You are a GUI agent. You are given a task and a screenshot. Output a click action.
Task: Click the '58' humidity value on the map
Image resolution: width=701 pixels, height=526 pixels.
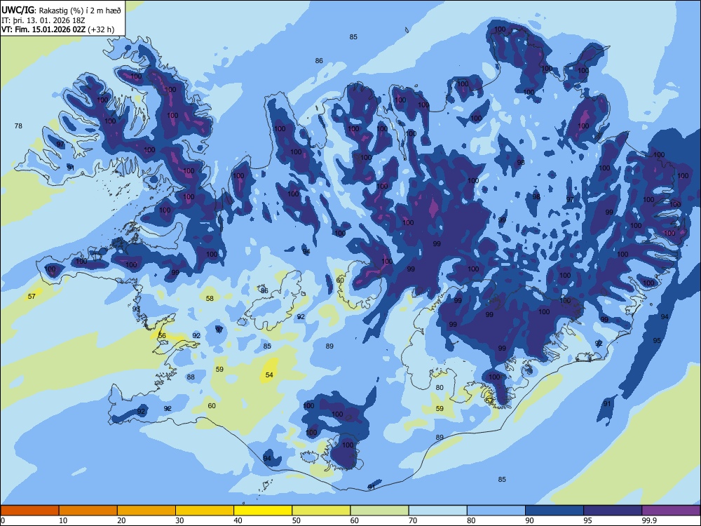point(210,298)
